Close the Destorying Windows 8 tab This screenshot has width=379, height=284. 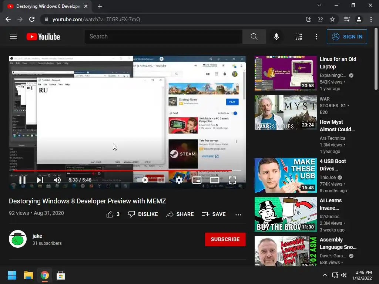86,6
